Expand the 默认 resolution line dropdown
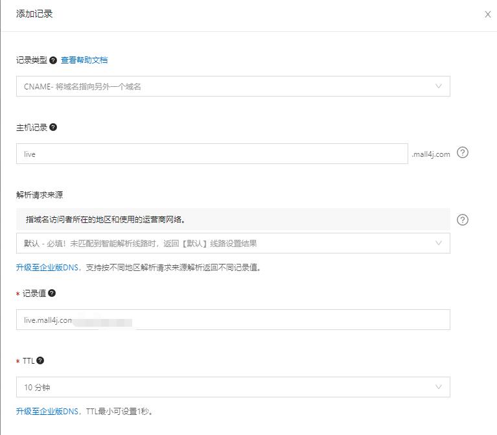 [x=233, y=244]
